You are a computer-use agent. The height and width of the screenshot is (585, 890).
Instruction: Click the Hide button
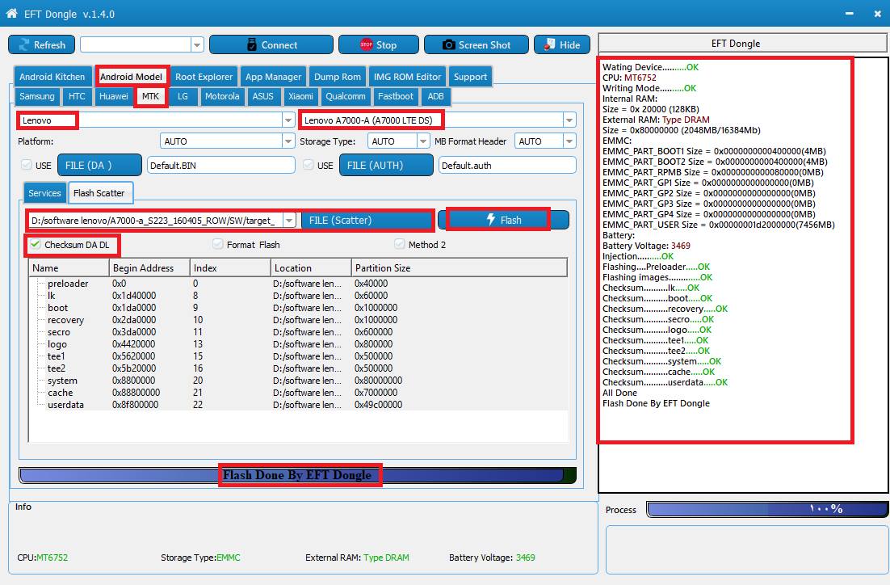coord(561,45)
